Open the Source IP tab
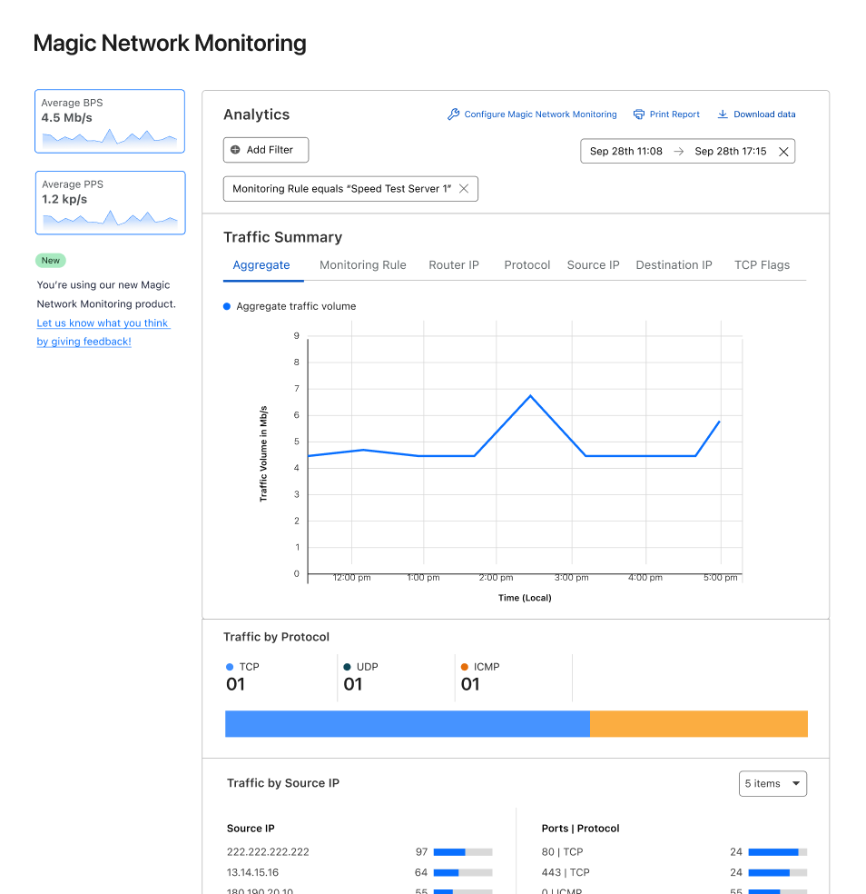This screenshot has width=866, height=894. [x=593, y=265]
